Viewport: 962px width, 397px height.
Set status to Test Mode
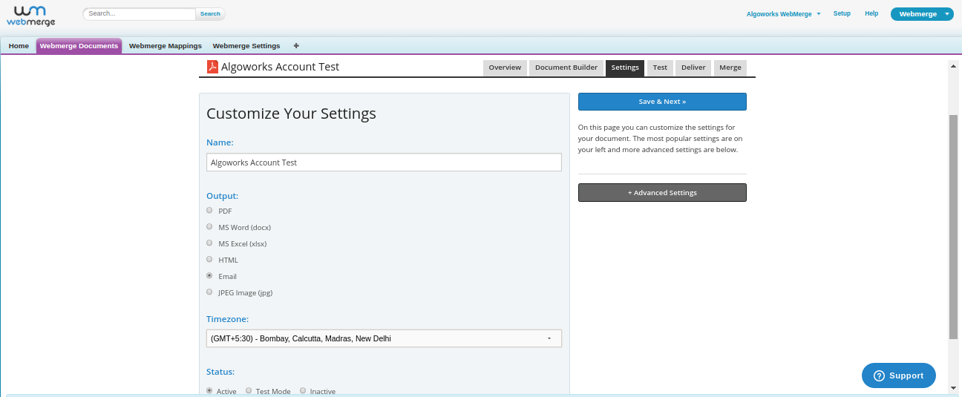249,390
